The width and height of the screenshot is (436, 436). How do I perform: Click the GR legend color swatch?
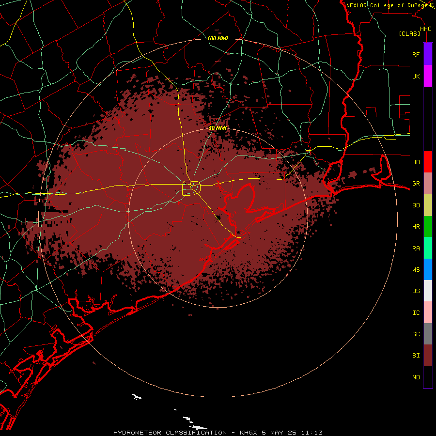428,183
